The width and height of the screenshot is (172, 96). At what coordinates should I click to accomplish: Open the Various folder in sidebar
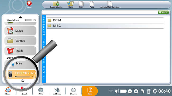point(20,41)
